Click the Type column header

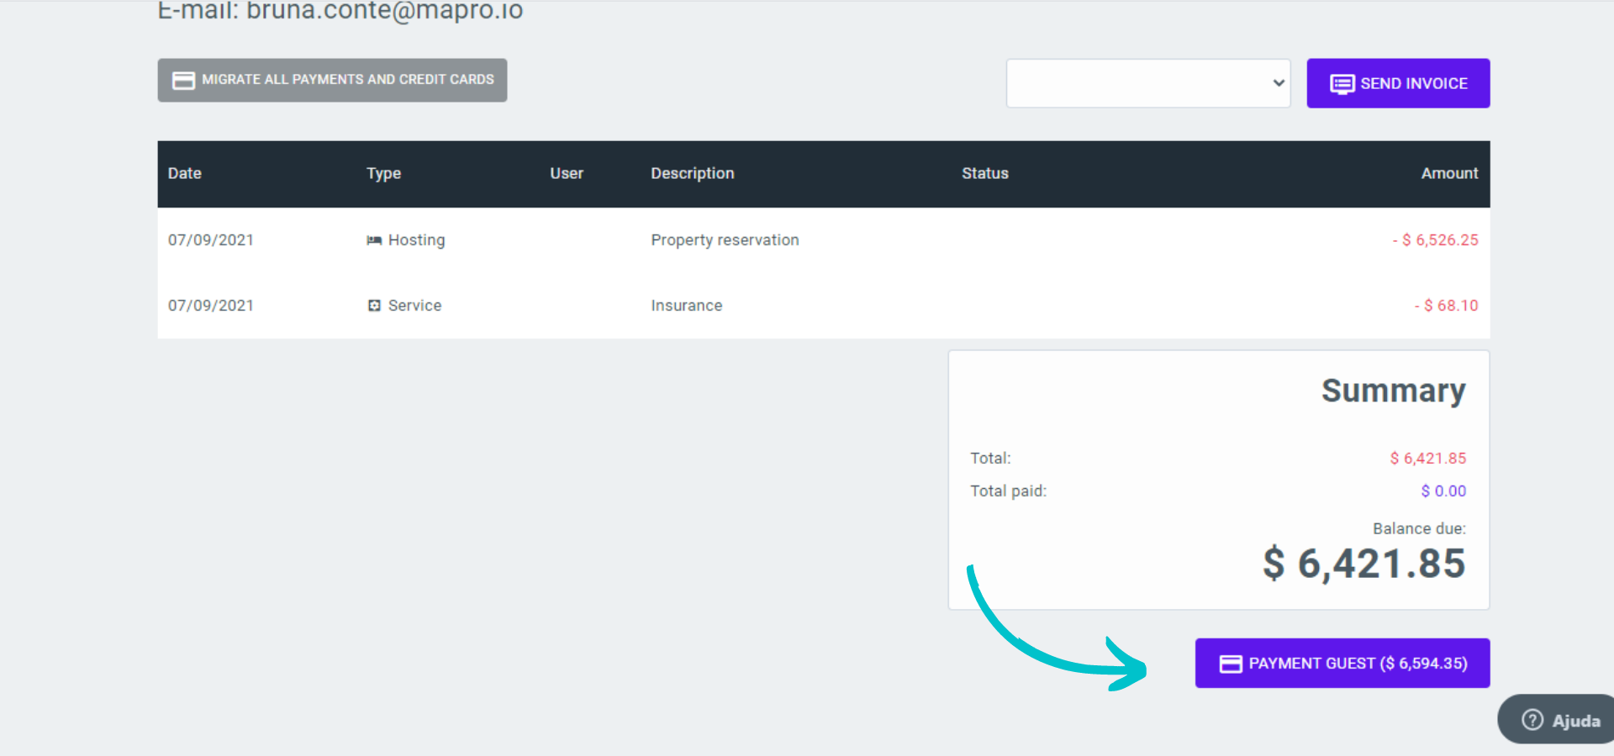pos(383,174)
